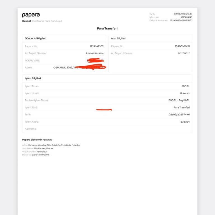Select the Burhaniye Mahallesi address line
This screenshot has width=215, height=215.
(54, 145)
